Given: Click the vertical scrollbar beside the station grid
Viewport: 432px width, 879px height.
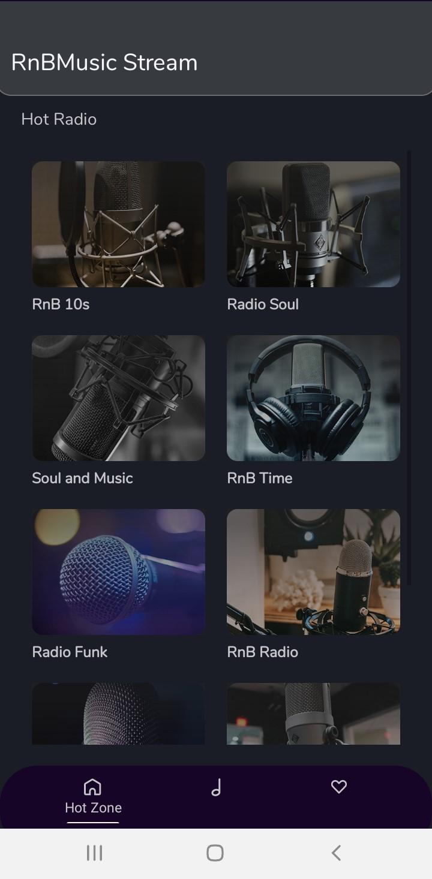Looking at the screenshot, I should pyautogui.click(x=409, y=367).
